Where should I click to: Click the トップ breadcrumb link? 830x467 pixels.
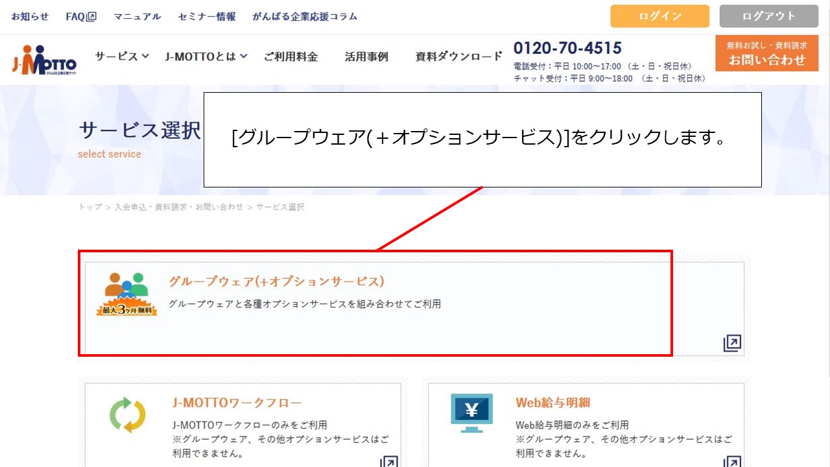(90, 207)
